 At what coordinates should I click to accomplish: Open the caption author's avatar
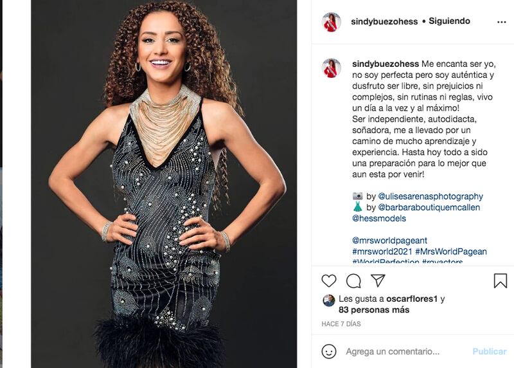(x=332, y=68)
